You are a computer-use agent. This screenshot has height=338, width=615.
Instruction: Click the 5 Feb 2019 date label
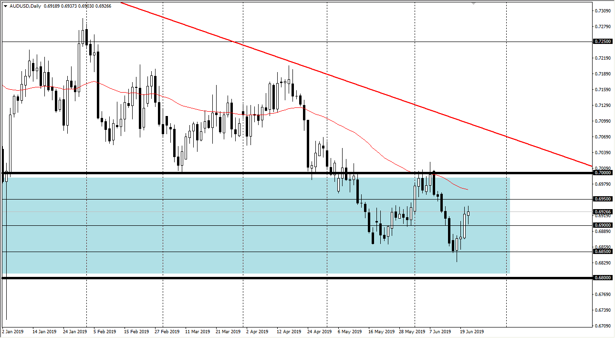[105, 331]
